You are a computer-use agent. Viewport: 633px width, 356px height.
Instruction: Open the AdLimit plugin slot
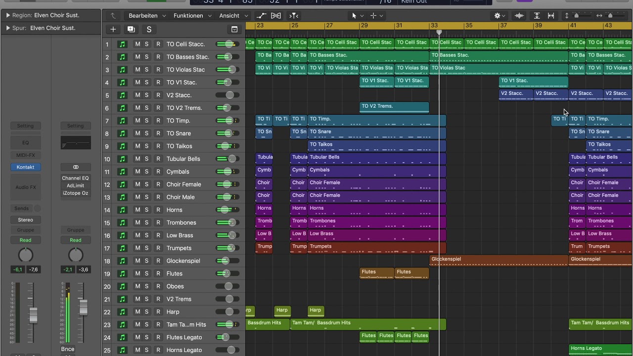(x=76, y=185)
